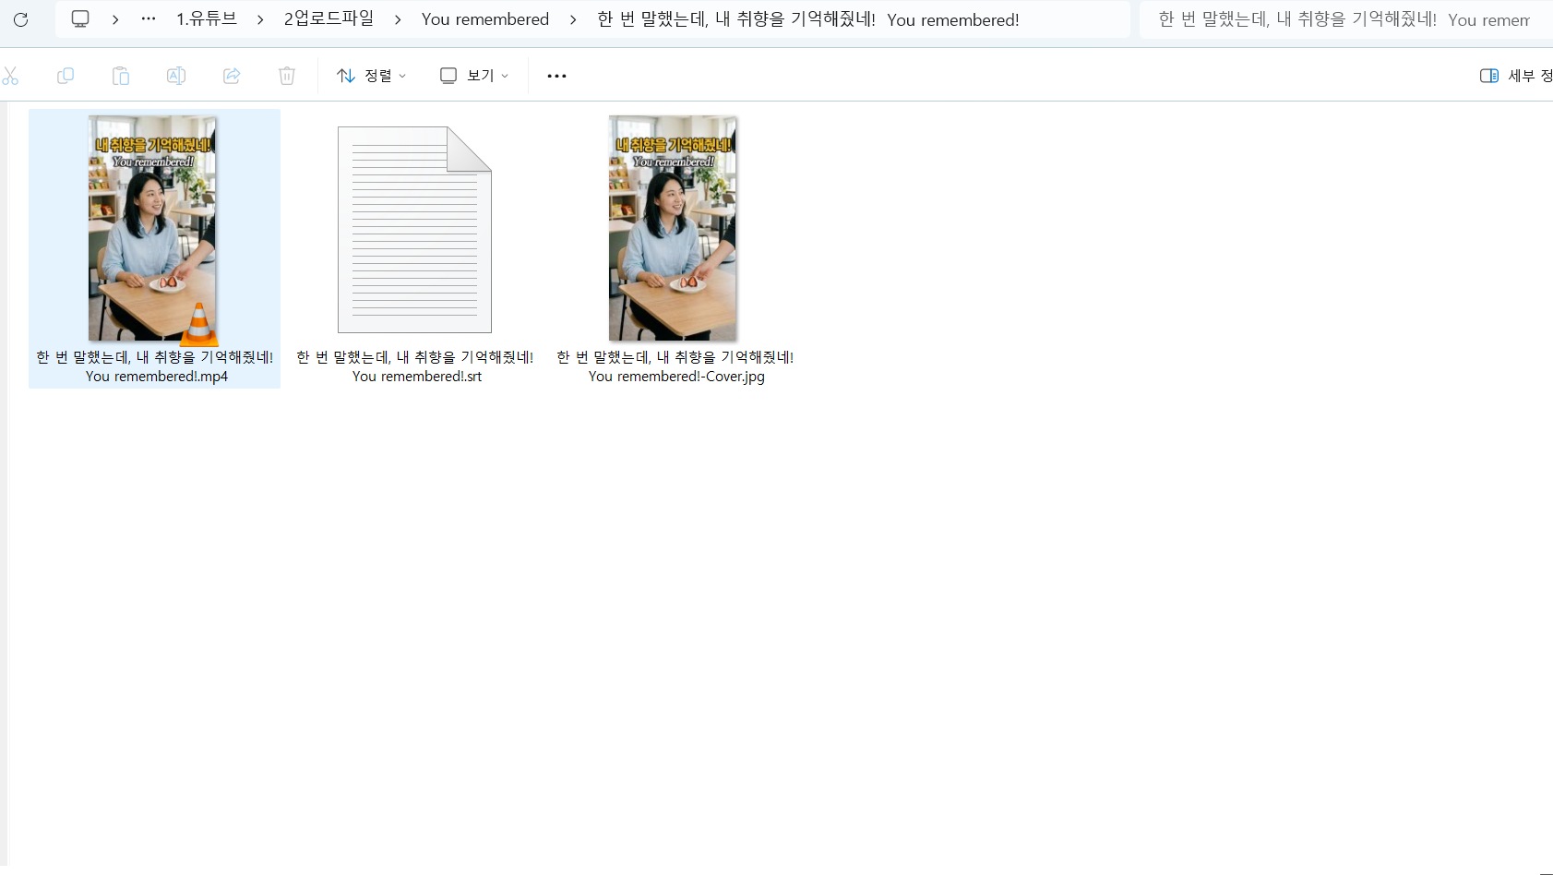Click the filename You remembered!-Cover.jpg
The width and height of the screenshot is (1553, 875).
click(675, 366)
